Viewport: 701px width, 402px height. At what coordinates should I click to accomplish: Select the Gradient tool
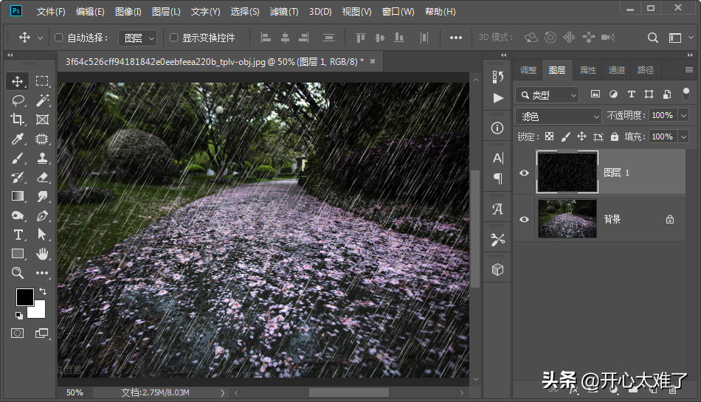tap(18, 196)
